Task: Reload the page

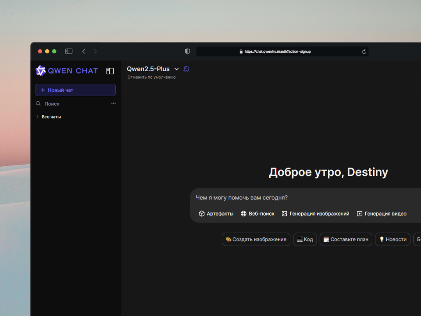Action: [364, 51]
